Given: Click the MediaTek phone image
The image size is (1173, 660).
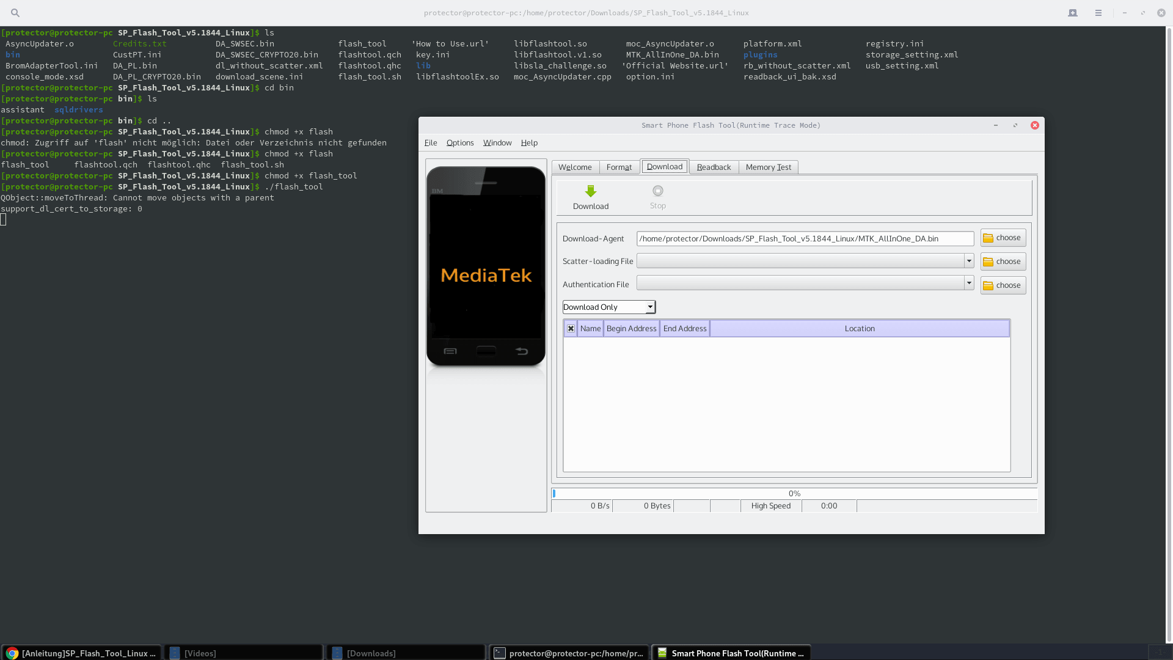Looking at the screenshot, I should pos(486,266).
